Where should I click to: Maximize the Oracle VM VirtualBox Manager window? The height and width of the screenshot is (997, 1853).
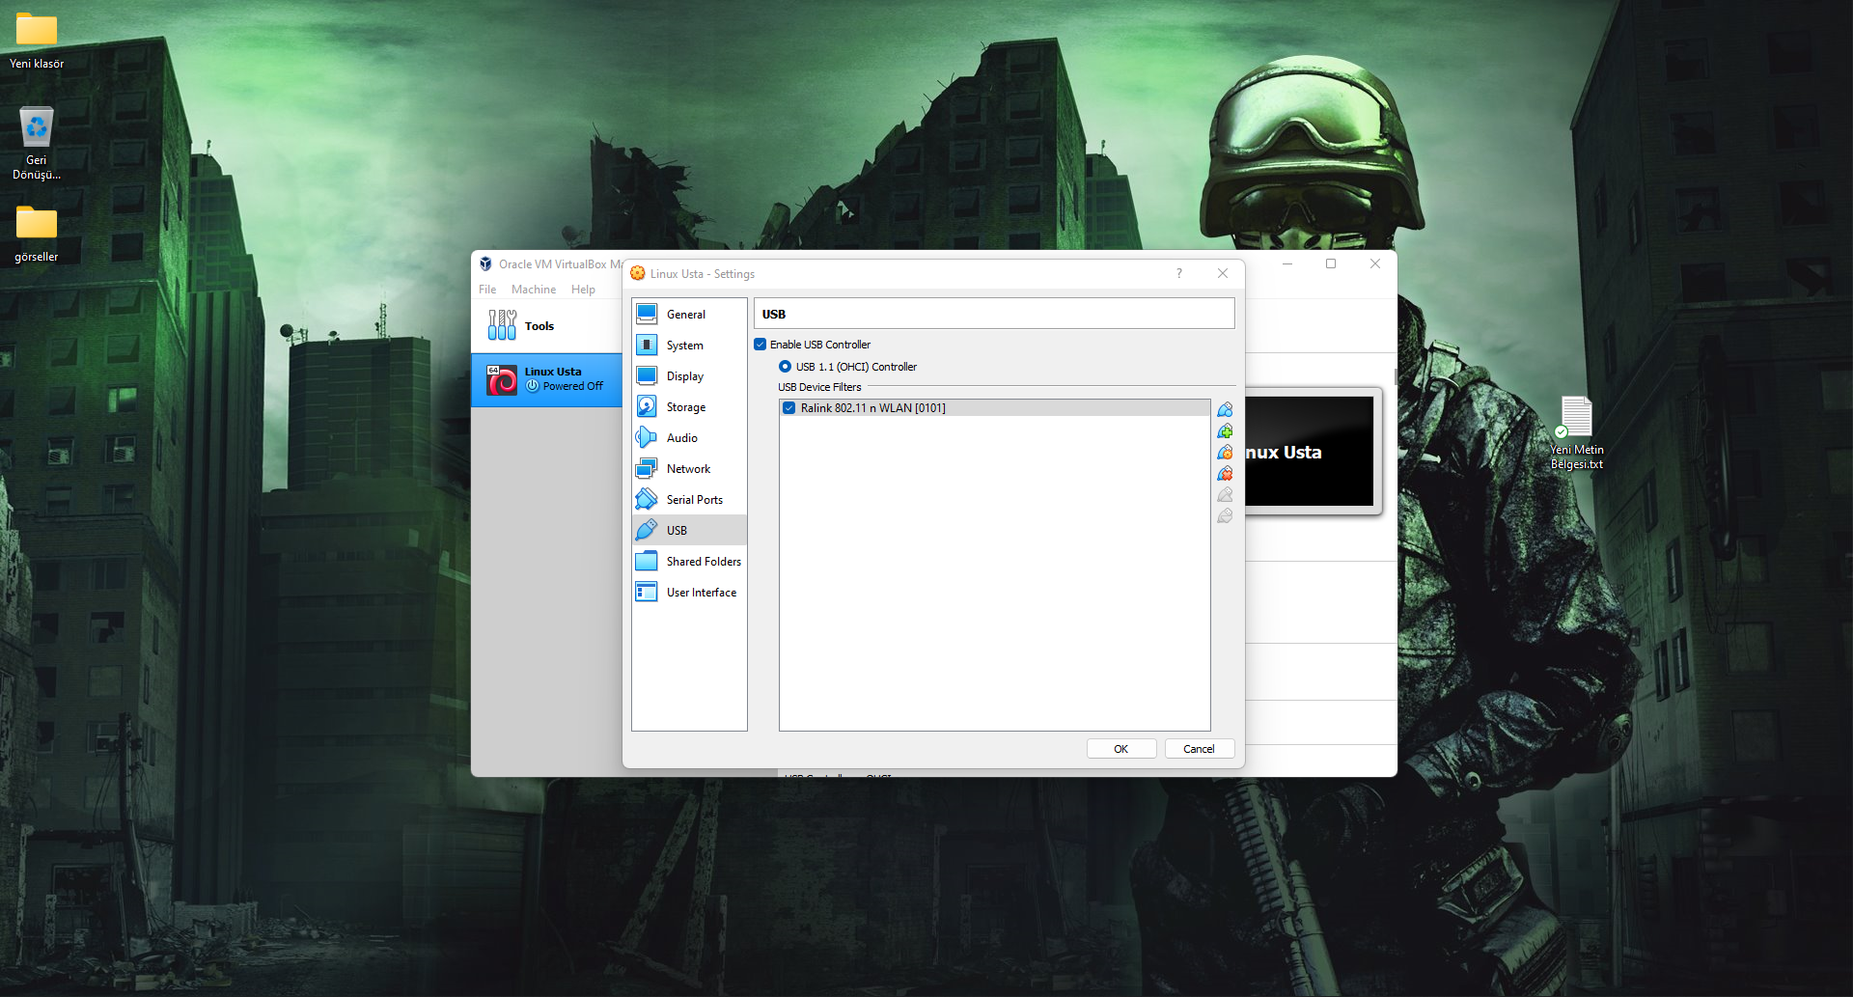[1331, 264]
